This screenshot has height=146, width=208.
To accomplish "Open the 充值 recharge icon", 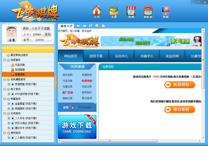I will click(x=114, y=12).
